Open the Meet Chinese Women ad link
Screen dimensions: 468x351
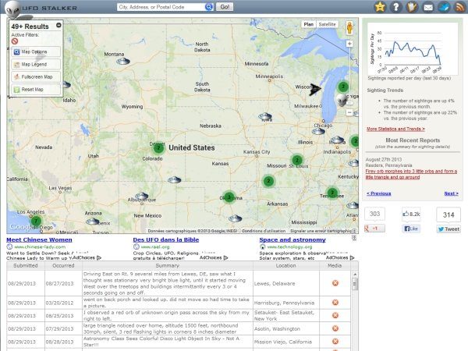coord(39,239)
